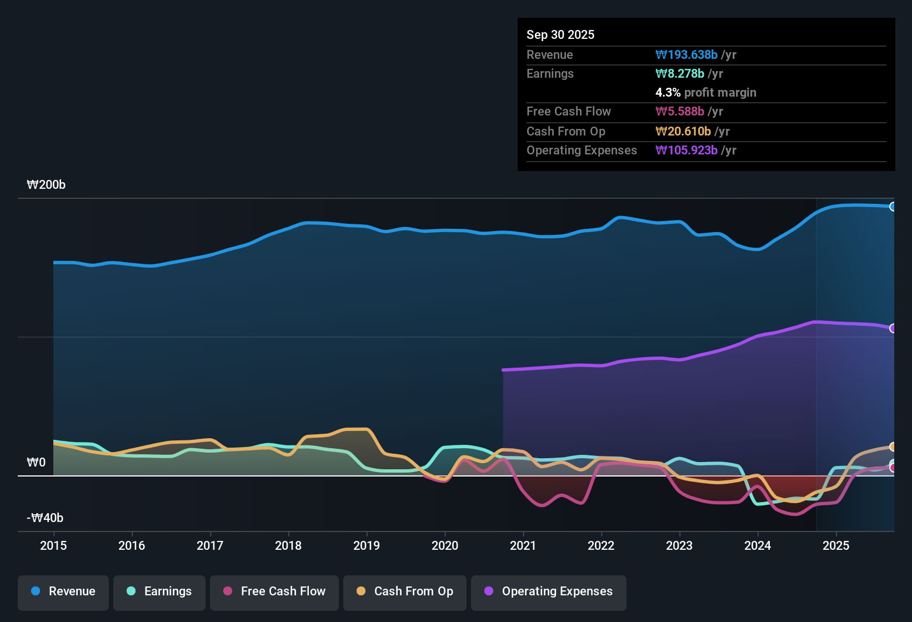Click the orange Cash From Op legend dot

[x=361, y=591]
